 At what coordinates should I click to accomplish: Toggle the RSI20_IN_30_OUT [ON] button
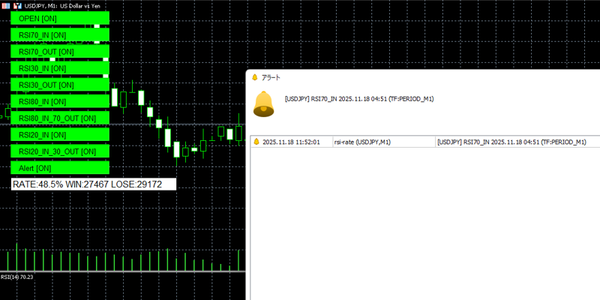60,151
